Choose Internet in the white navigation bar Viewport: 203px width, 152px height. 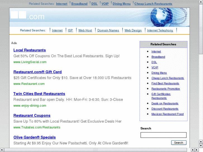[x=57, y=30]
